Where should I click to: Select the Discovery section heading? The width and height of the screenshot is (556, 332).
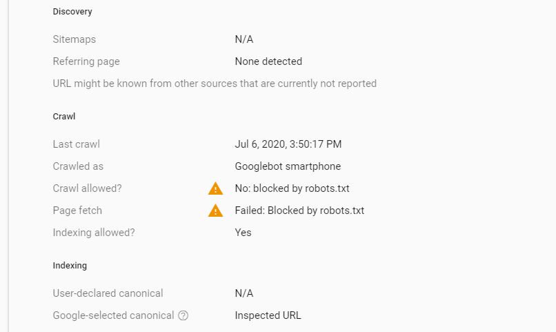[72, 12]
